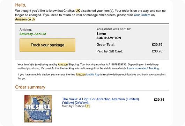
Task: Click the SOUTHAMPTON delivery city text
Action: click(109, 38)
